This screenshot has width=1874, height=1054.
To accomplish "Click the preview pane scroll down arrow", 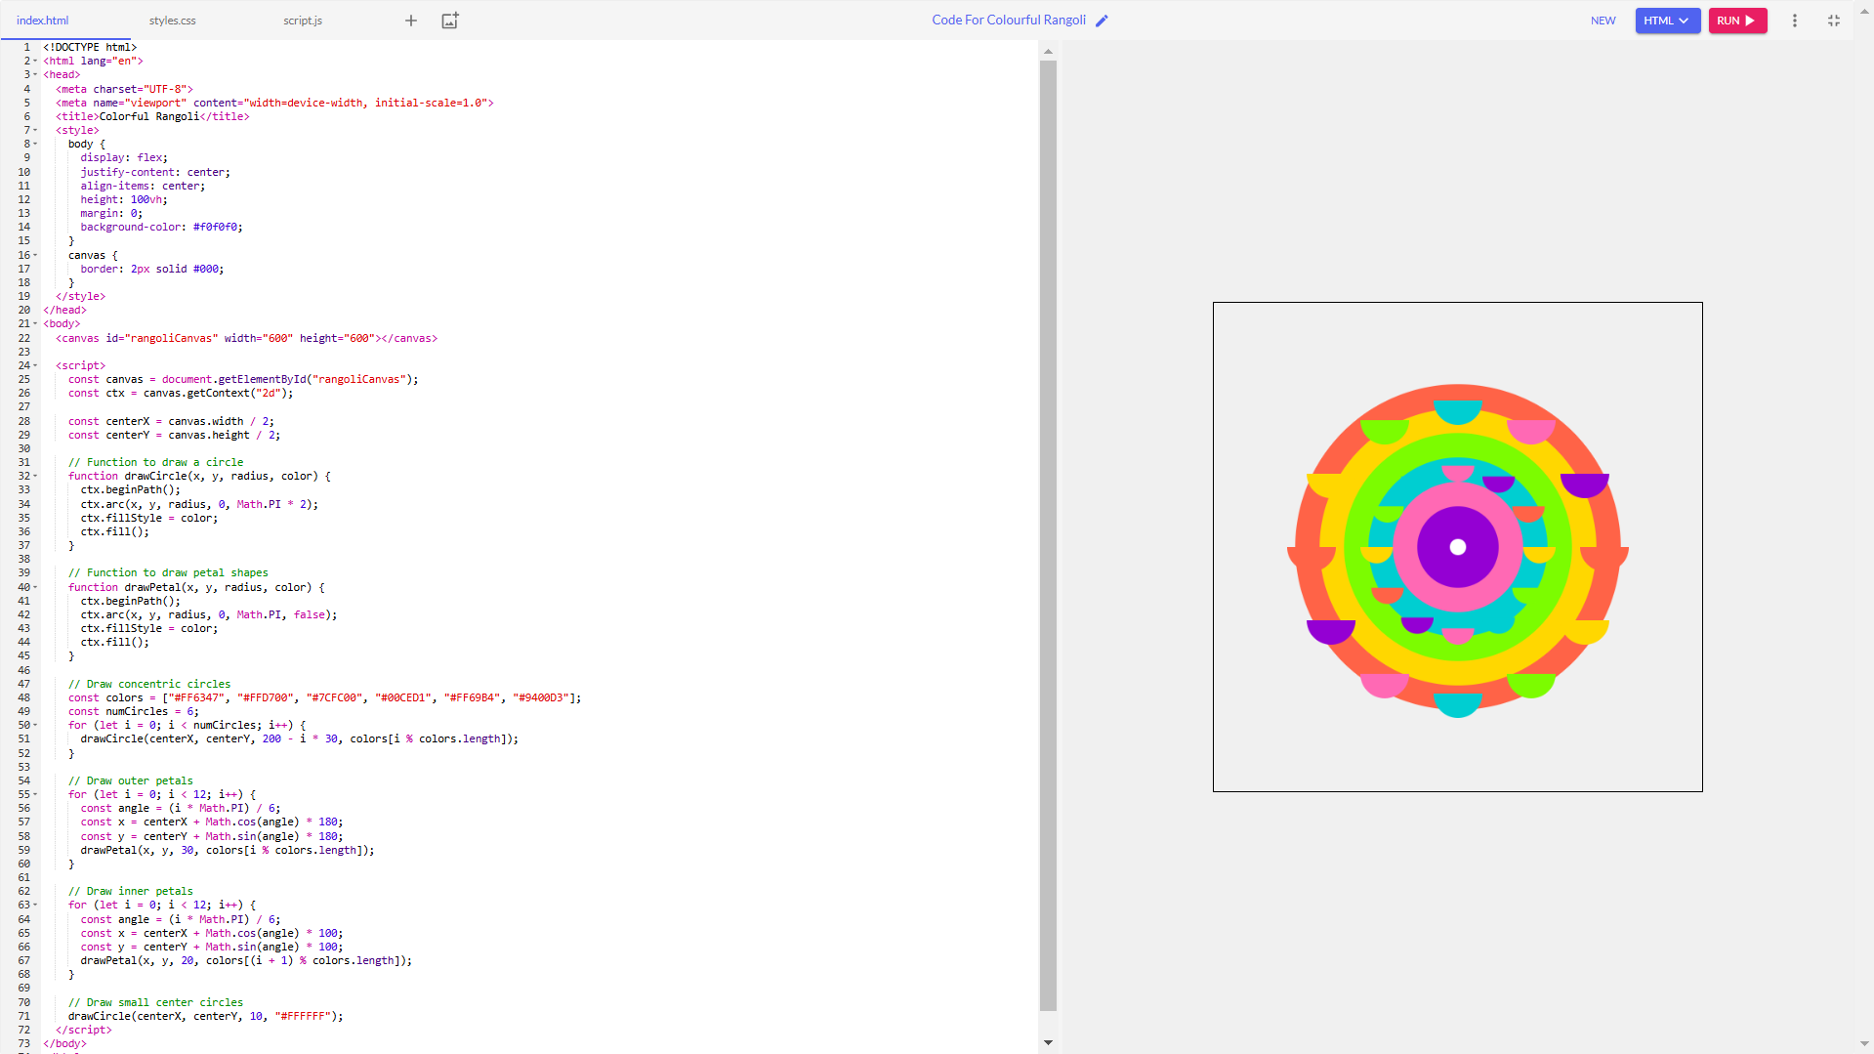I will tap(1864, 1044).
